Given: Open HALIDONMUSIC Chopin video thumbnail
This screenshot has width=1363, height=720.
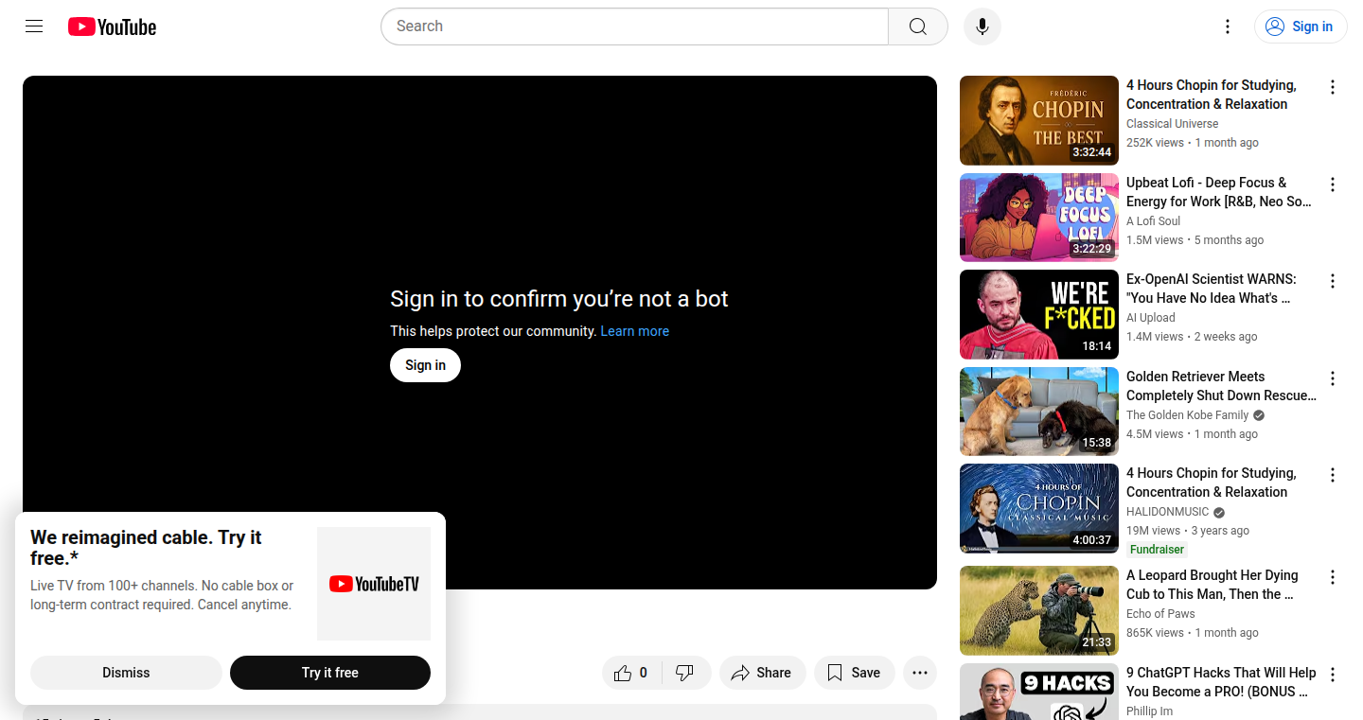Looking at the screenshot, I should pos(1038,508).
